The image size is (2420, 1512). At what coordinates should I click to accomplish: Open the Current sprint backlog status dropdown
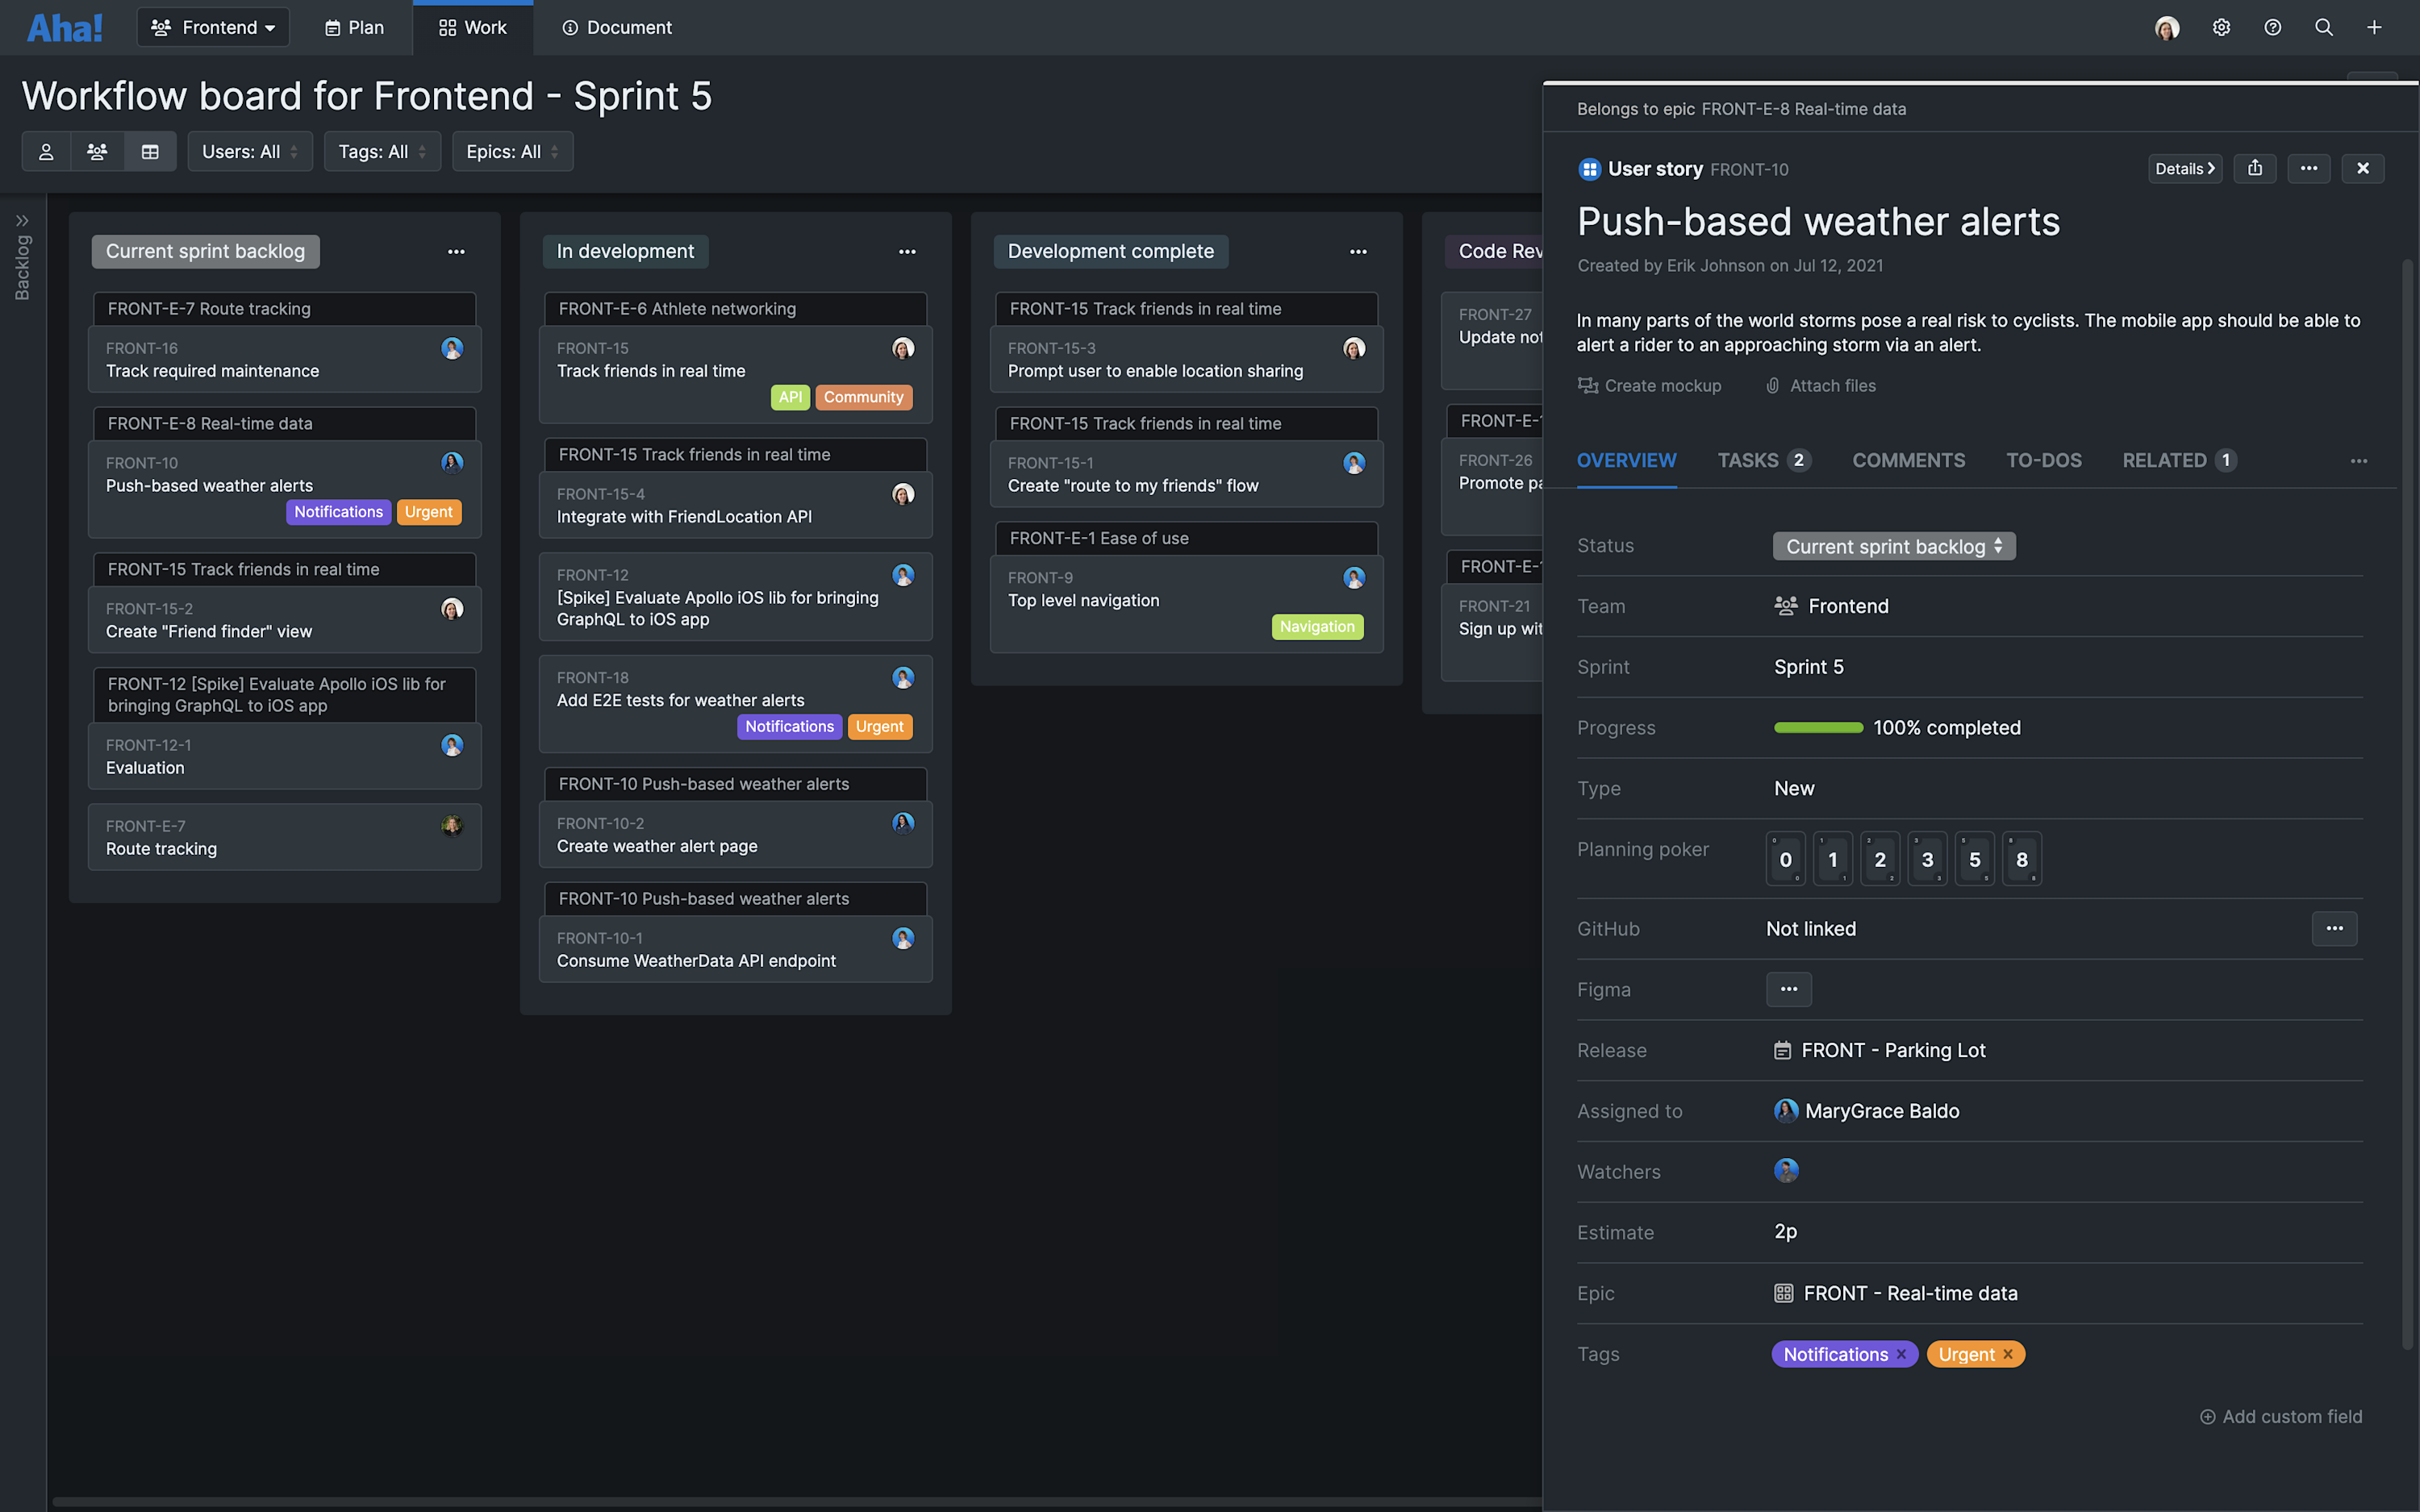coord(1892,546)
